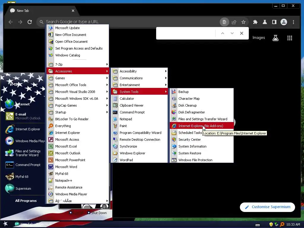Click the Shut Down button

pyautogui.click(x=97, y=213)
